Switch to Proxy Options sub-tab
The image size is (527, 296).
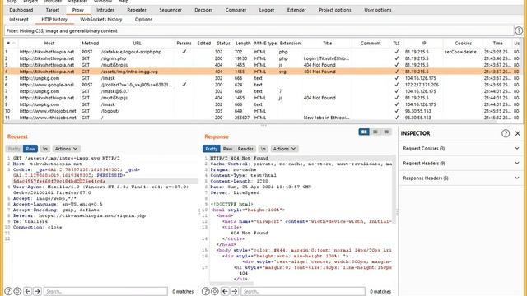(x=143, y=20)
